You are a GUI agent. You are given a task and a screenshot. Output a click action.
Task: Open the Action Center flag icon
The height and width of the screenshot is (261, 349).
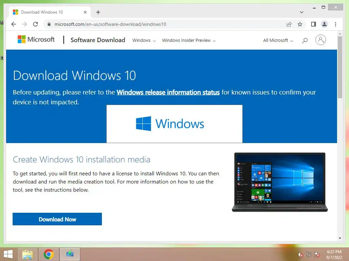point(317,255)
